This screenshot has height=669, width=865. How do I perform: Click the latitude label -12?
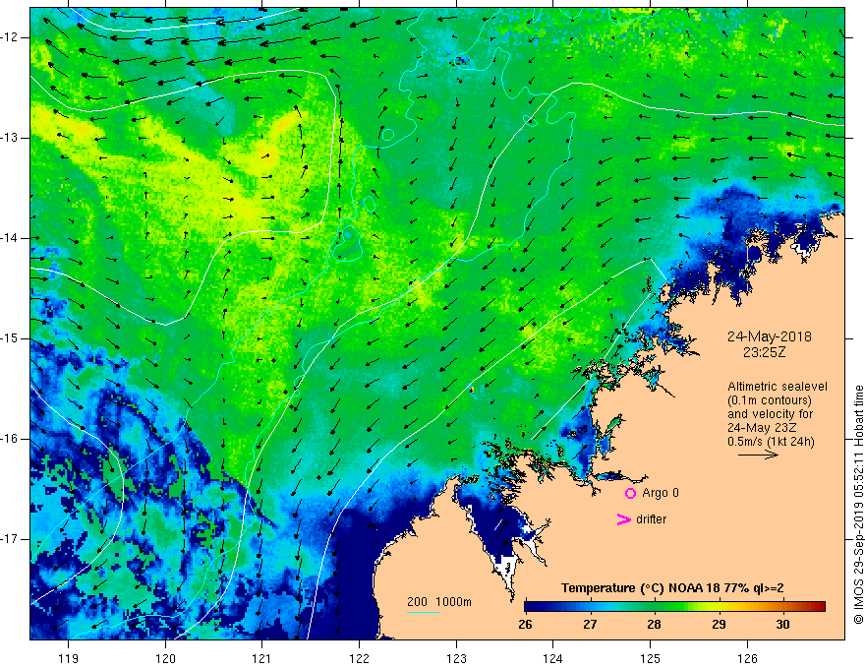(x=11, y=37)
